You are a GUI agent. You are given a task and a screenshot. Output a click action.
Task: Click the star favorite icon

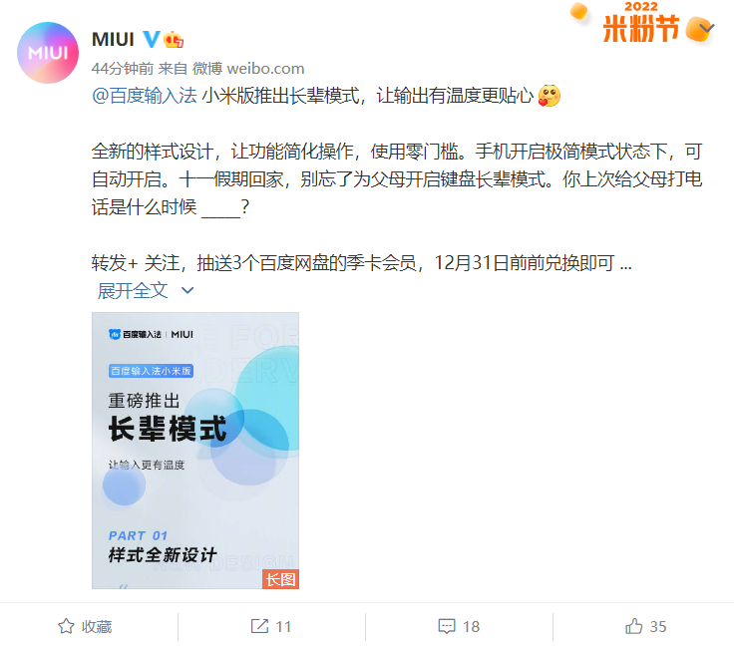pyautogui.click(x=66, y=626)
